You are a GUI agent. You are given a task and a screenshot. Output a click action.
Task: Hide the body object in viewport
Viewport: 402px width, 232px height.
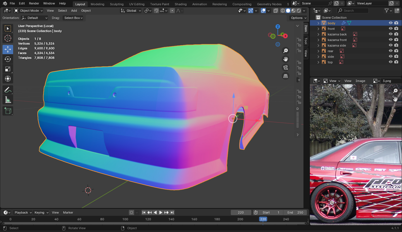(391, 23)
